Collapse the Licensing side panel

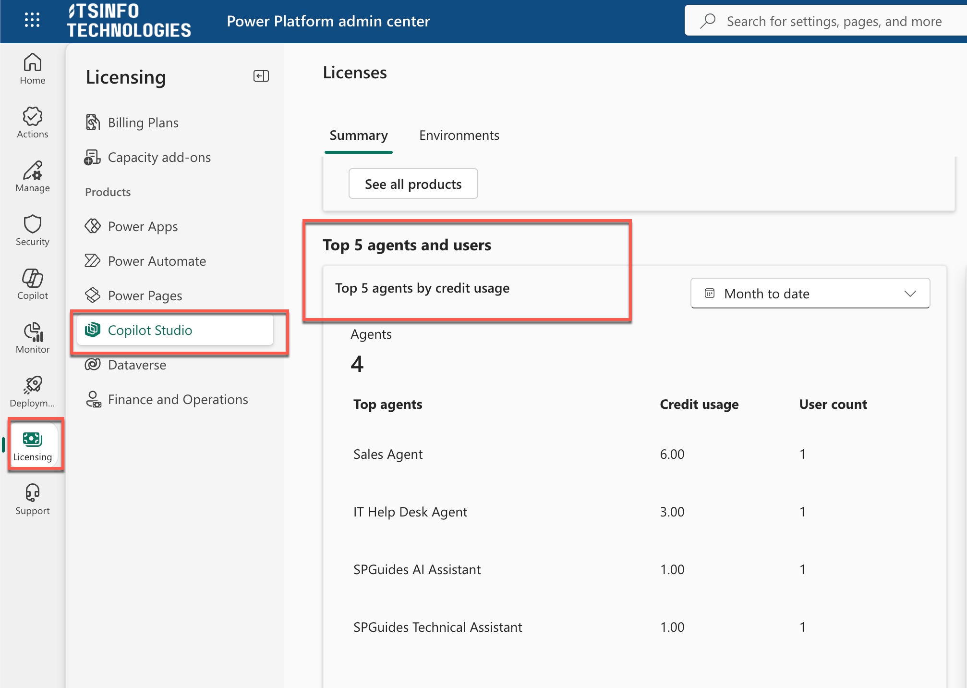(261, 76)
